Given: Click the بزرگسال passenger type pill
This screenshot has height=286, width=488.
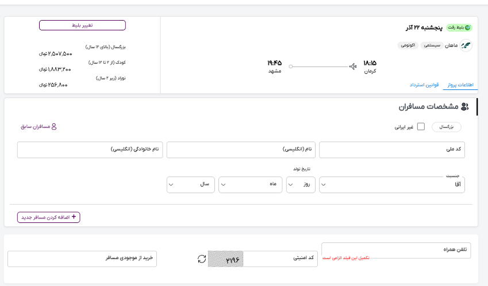Looking at the screenshot, I should (x=446, y=127).
